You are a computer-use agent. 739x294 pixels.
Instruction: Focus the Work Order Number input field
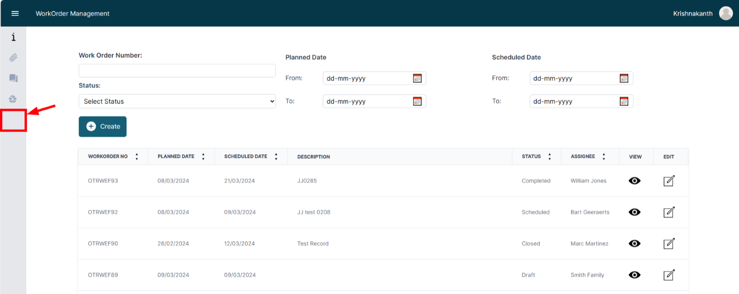177,71
